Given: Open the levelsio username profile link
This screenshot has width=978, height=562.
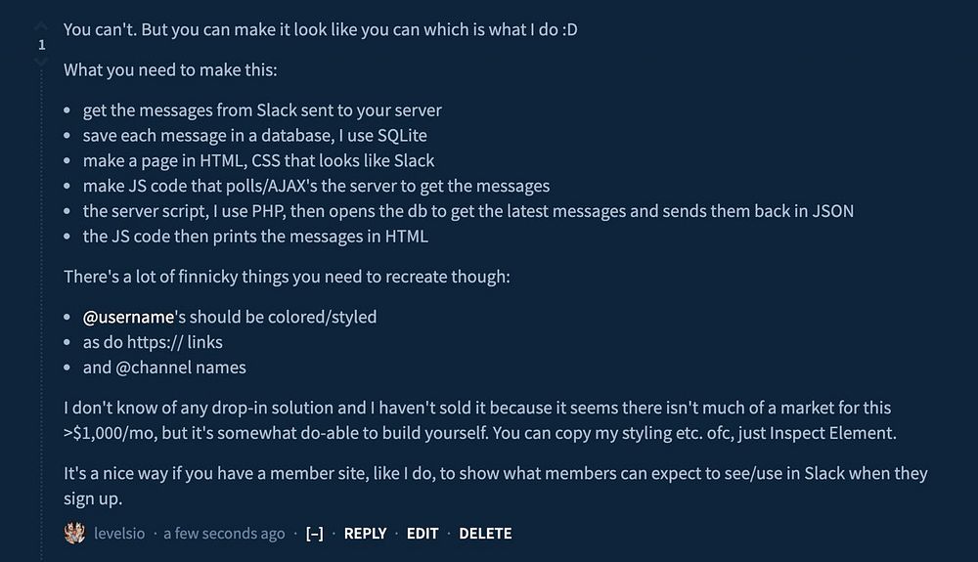Looking at the screenshot, I should click(119, 534).
